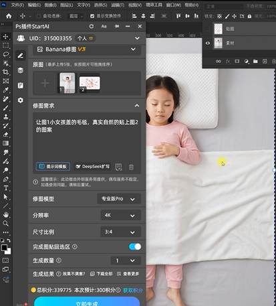Screen dimensions: 276x306
Task: Select the Move tool in the toolbar
Action: 5,36
